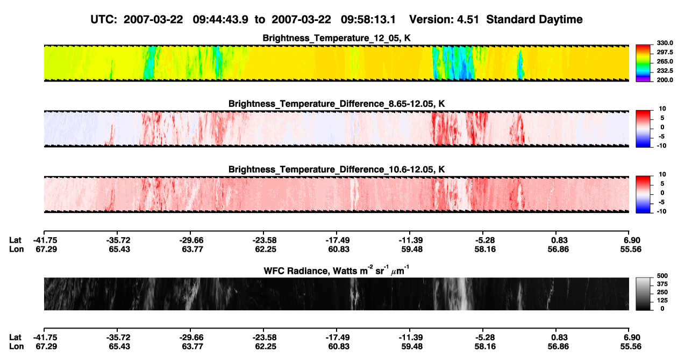Click the 8.65-12.05 difference image strip
The image size is (699, 358).
[336, 128]
